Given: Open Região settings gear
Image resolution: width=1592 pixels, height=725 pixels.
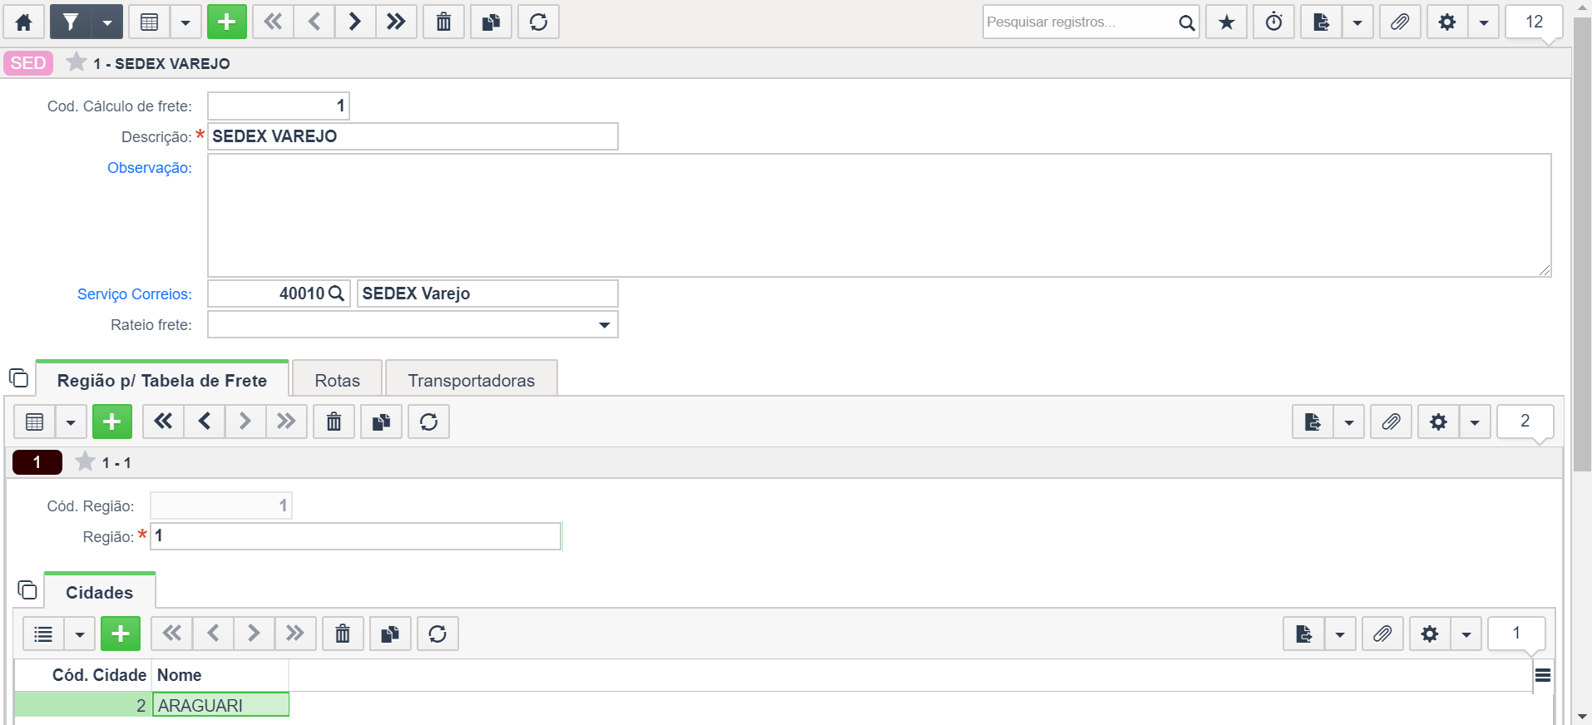Looking at the screenshot, I should 1439,422.
